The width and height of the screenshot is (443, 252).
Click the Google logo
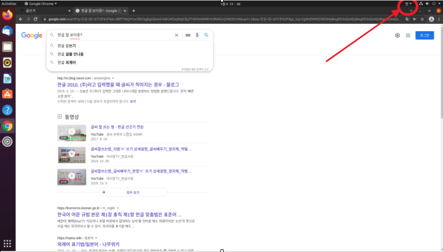[32, 35]
